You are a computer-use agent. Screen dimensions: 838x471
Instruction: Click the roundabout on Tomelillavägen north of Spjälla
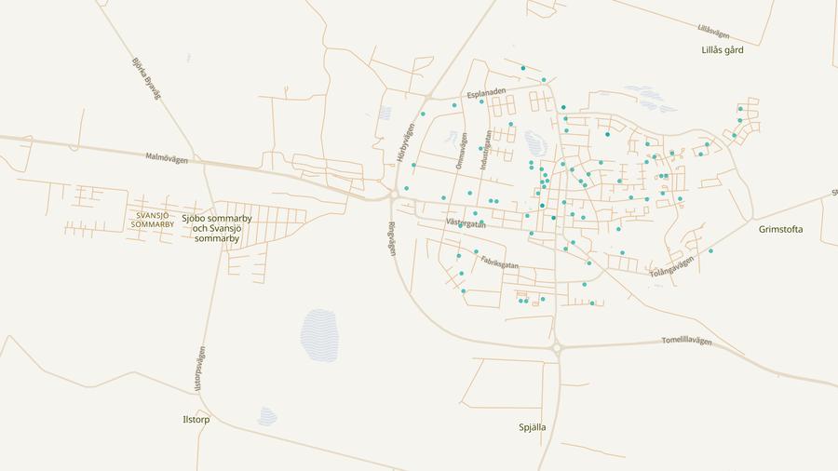point(557,349)
